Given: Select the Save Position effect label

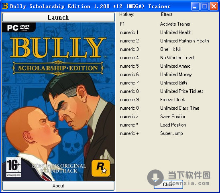Looking at the screenshot, I should 173,117.
